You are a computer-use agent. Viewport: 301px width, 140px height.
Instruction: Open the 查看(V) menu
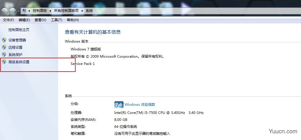(40, 20)
